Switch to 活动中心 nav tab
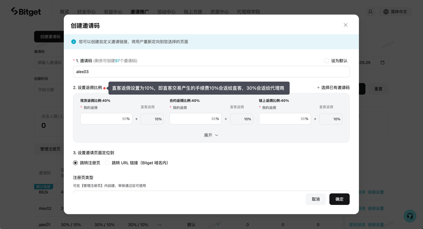The image size is (423, 229). pyautogui.click(x=166, y=12)
